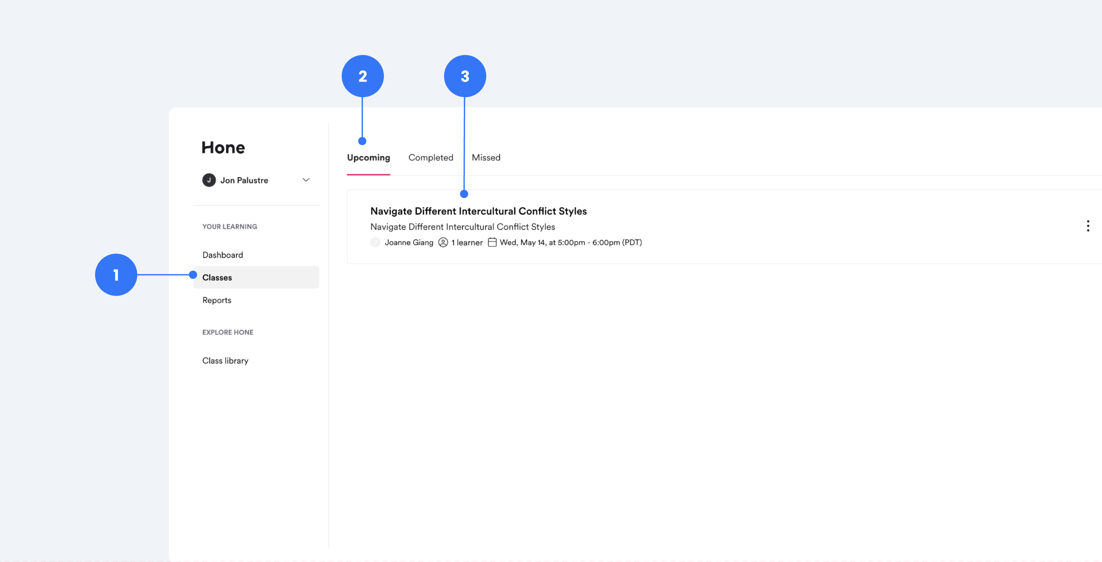Viewport: 1102px width, 562px height.
Task: Select the Upcoming tab
Action: [368, 157]
